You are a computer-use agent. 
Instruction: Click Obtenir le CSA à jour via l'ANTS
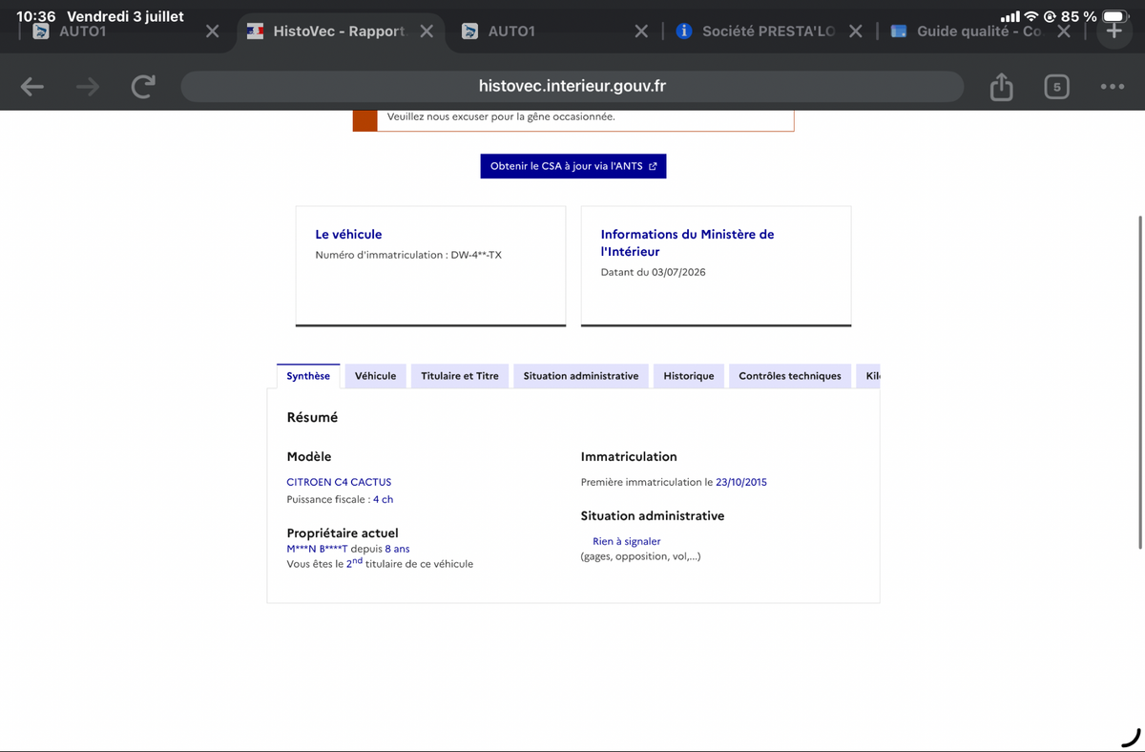coord(573,166)
